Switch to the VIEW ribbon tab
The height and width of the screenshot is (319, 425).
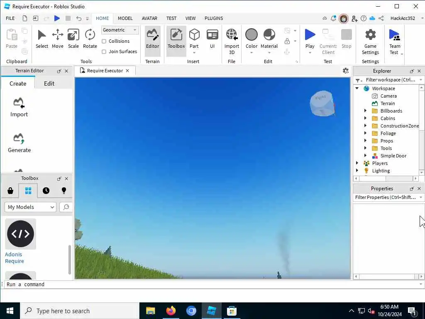190,18
